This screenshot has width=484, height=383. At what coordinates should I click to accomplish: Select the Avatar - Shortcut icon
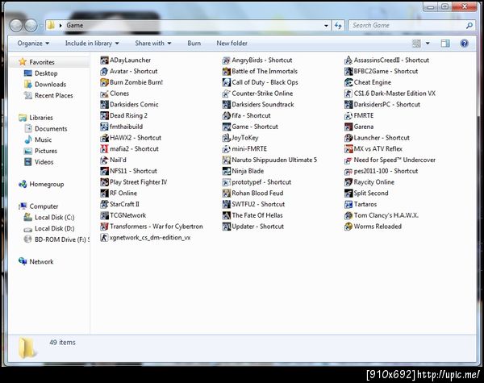(x=104, y=71)
